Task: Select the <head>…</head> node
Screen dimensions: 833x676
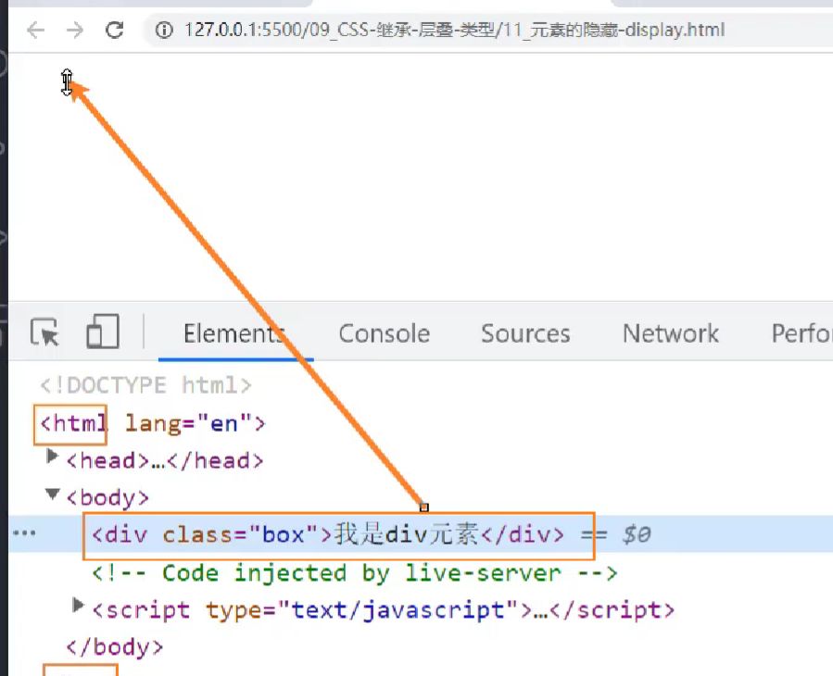Action: click(x=165, y=460)
